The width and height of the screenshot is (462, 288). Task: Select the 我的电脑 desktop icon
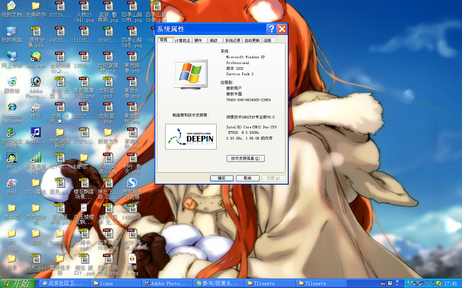coord(12,34)
